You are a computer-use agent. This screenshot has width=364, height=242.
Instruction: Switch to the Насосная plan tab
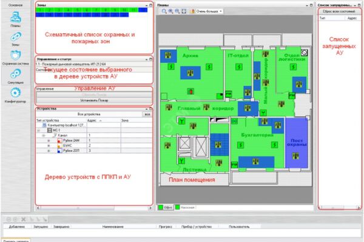pyautogui.click(x=185, y=208)
